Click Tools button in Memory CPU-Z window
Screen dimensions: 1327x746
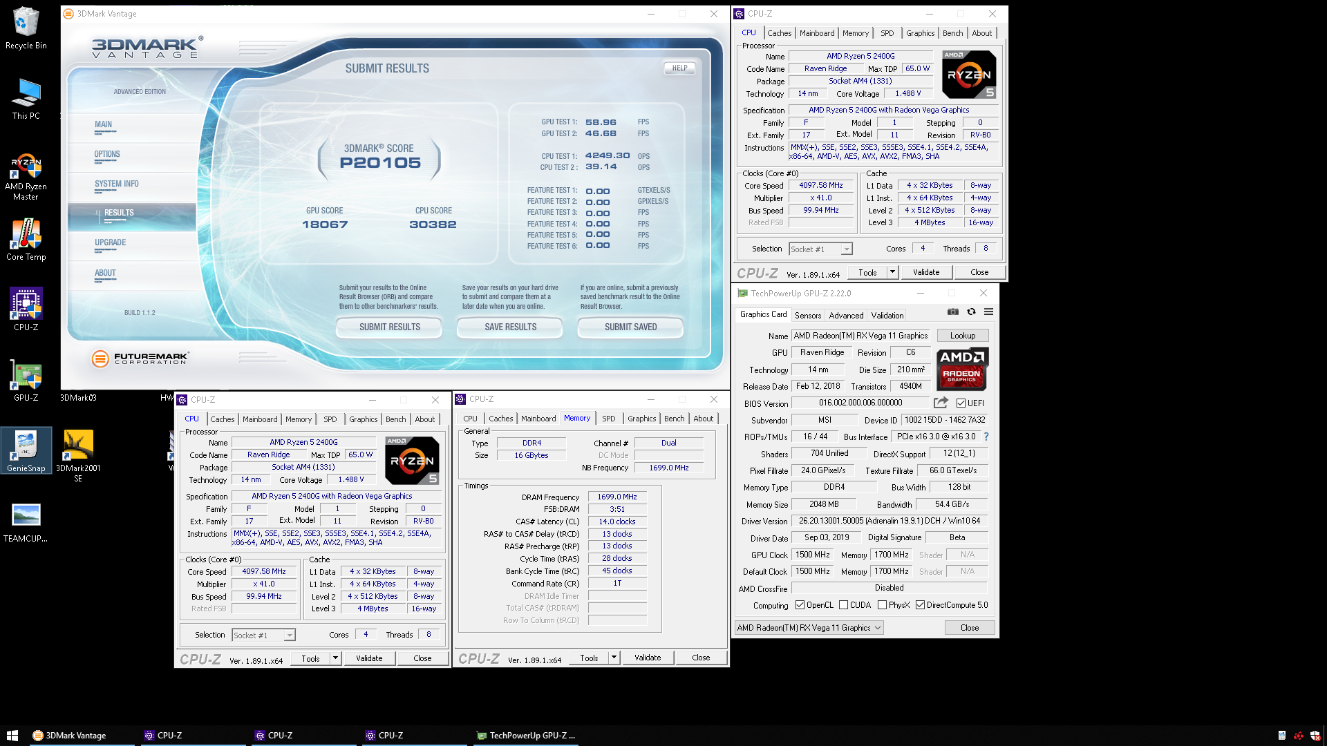[x=589, y=658]
